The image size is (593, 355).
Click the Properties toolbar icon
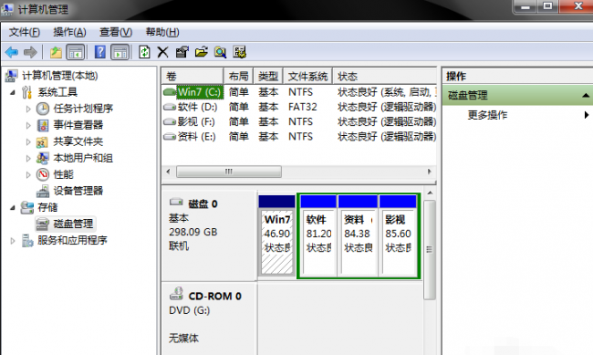pyautogui.click(x=182, y=52)
